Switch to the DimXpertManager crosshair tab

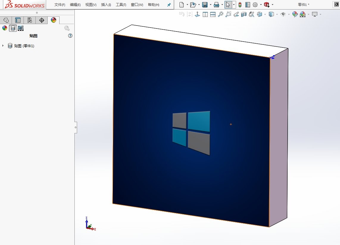pyautogui.click(x=42, y=20)
